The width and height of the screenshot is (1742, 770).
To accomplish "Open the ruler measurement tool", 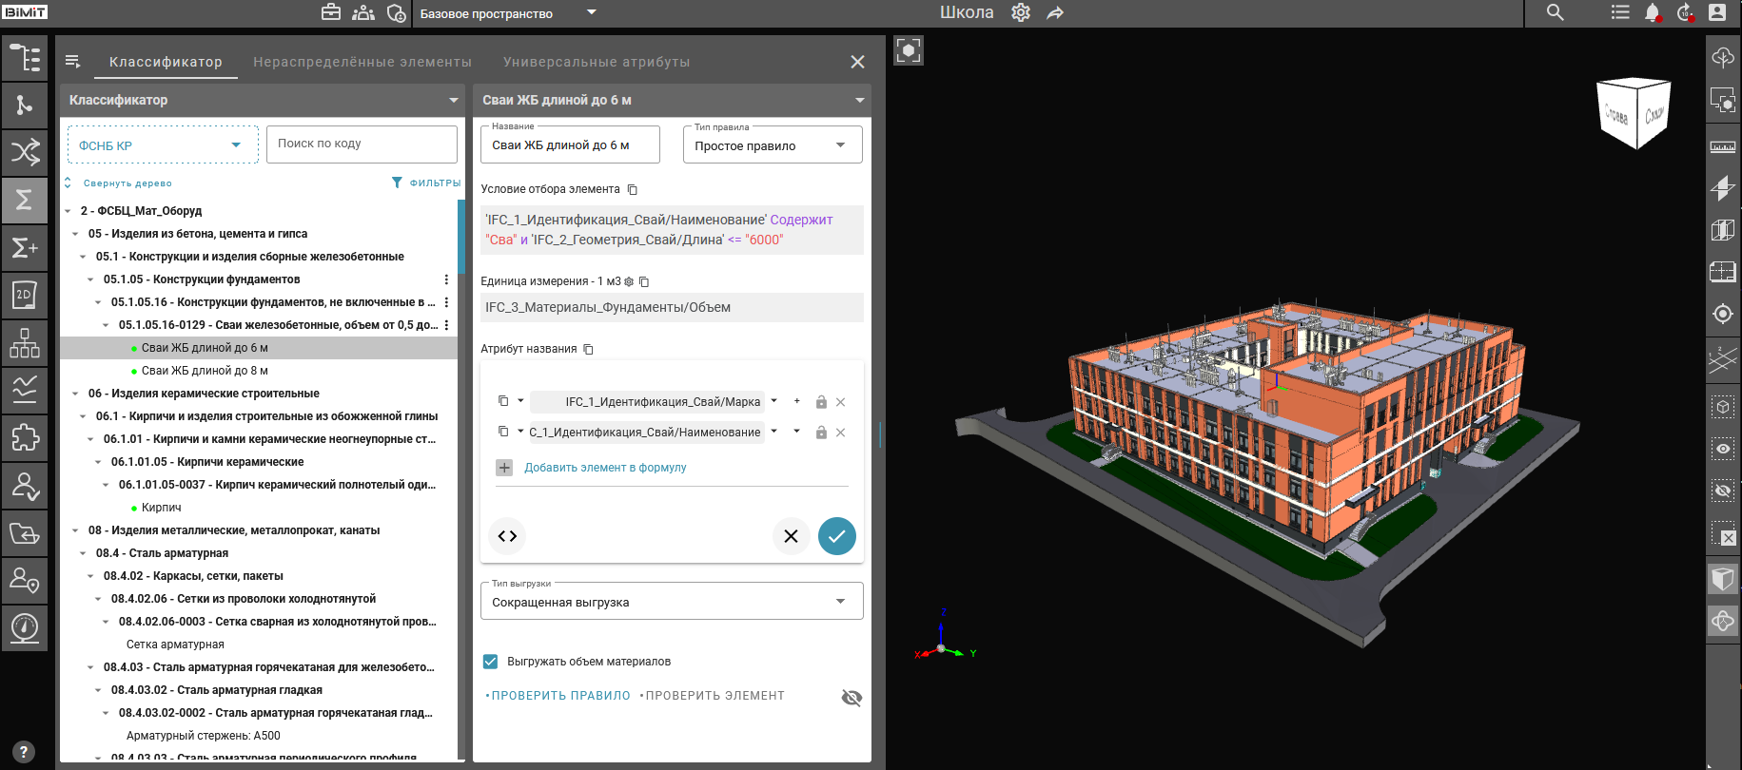I will [x=1723, y=146].
